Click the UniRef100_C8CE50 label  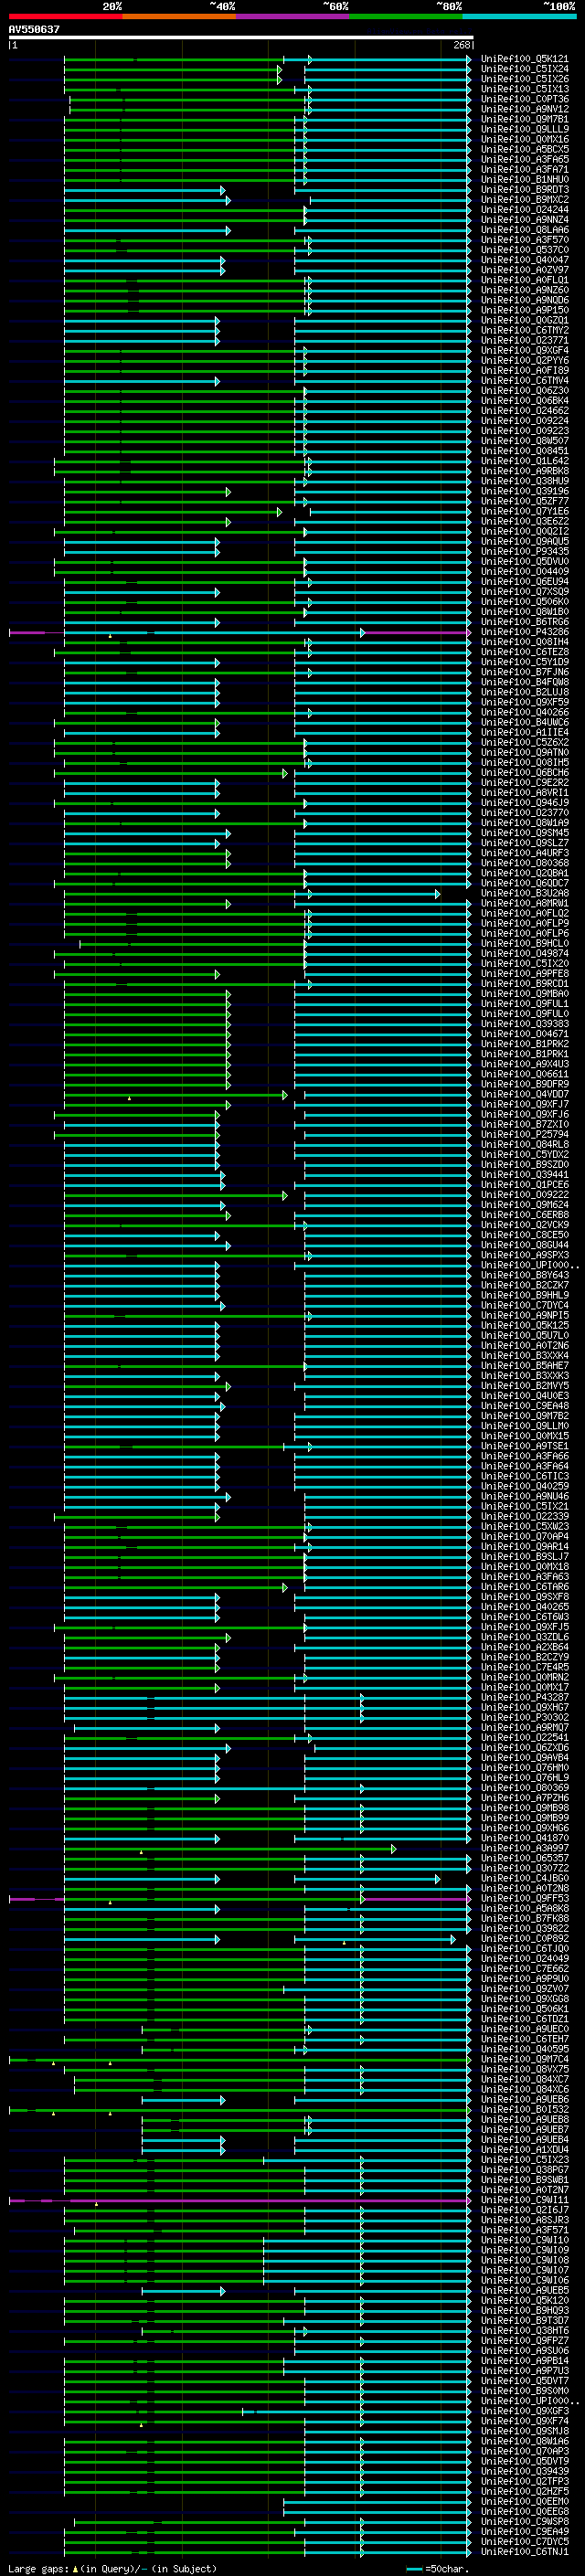tap(524, 1235)
